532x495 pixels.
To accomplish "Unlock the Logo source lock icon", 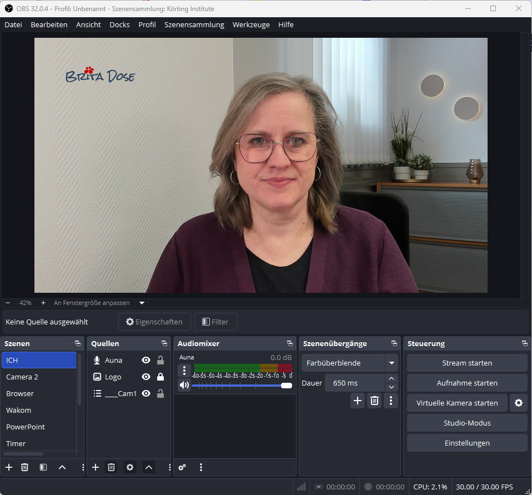I will coord(160,377).
